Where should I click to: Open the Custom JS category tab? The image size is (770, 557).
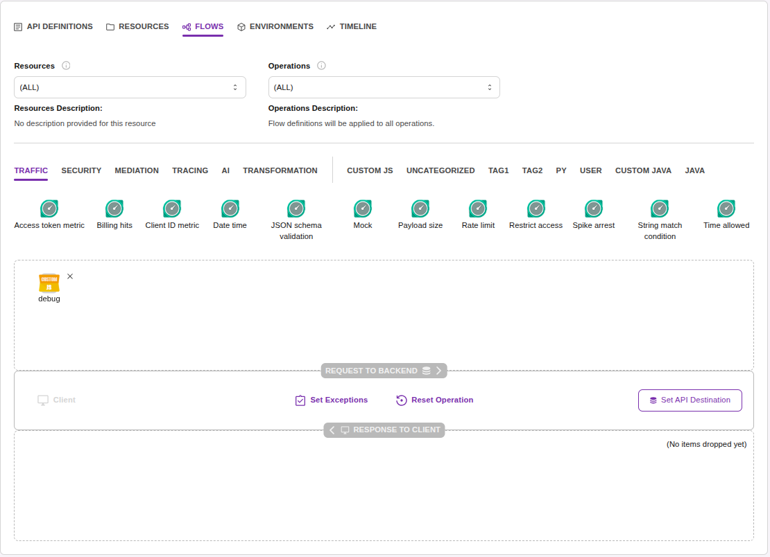[x=370, y=170]
